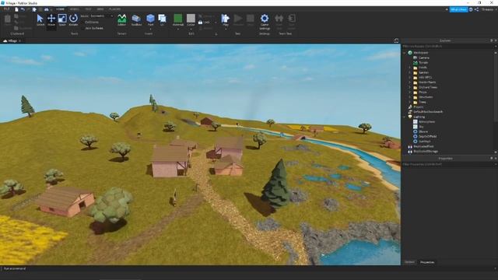Click the Game Settings gear icon

265,18
